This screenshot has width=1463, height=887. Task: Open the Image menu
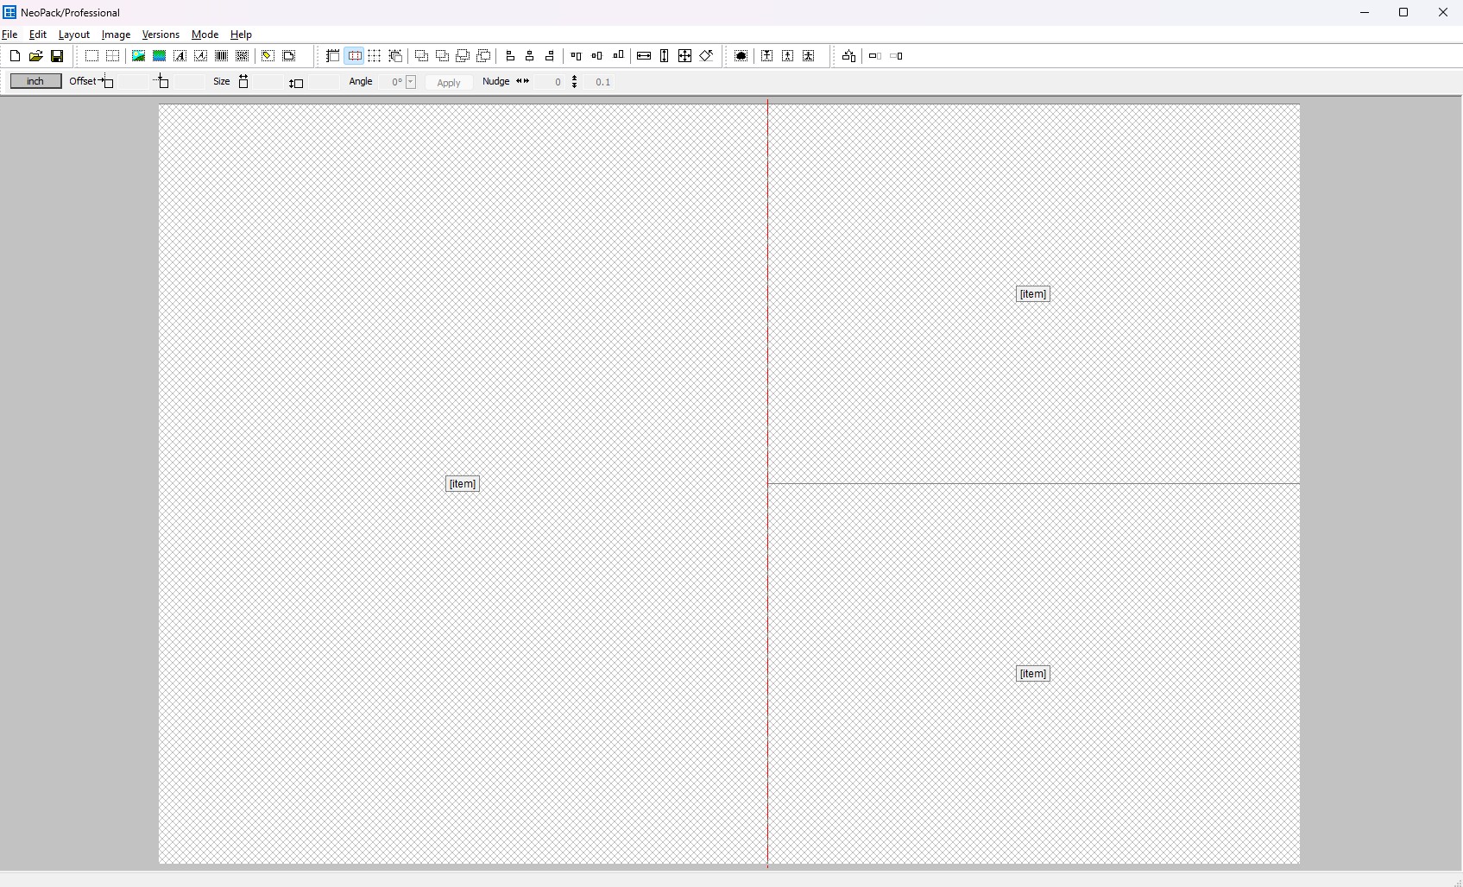[x=116, y=35]
